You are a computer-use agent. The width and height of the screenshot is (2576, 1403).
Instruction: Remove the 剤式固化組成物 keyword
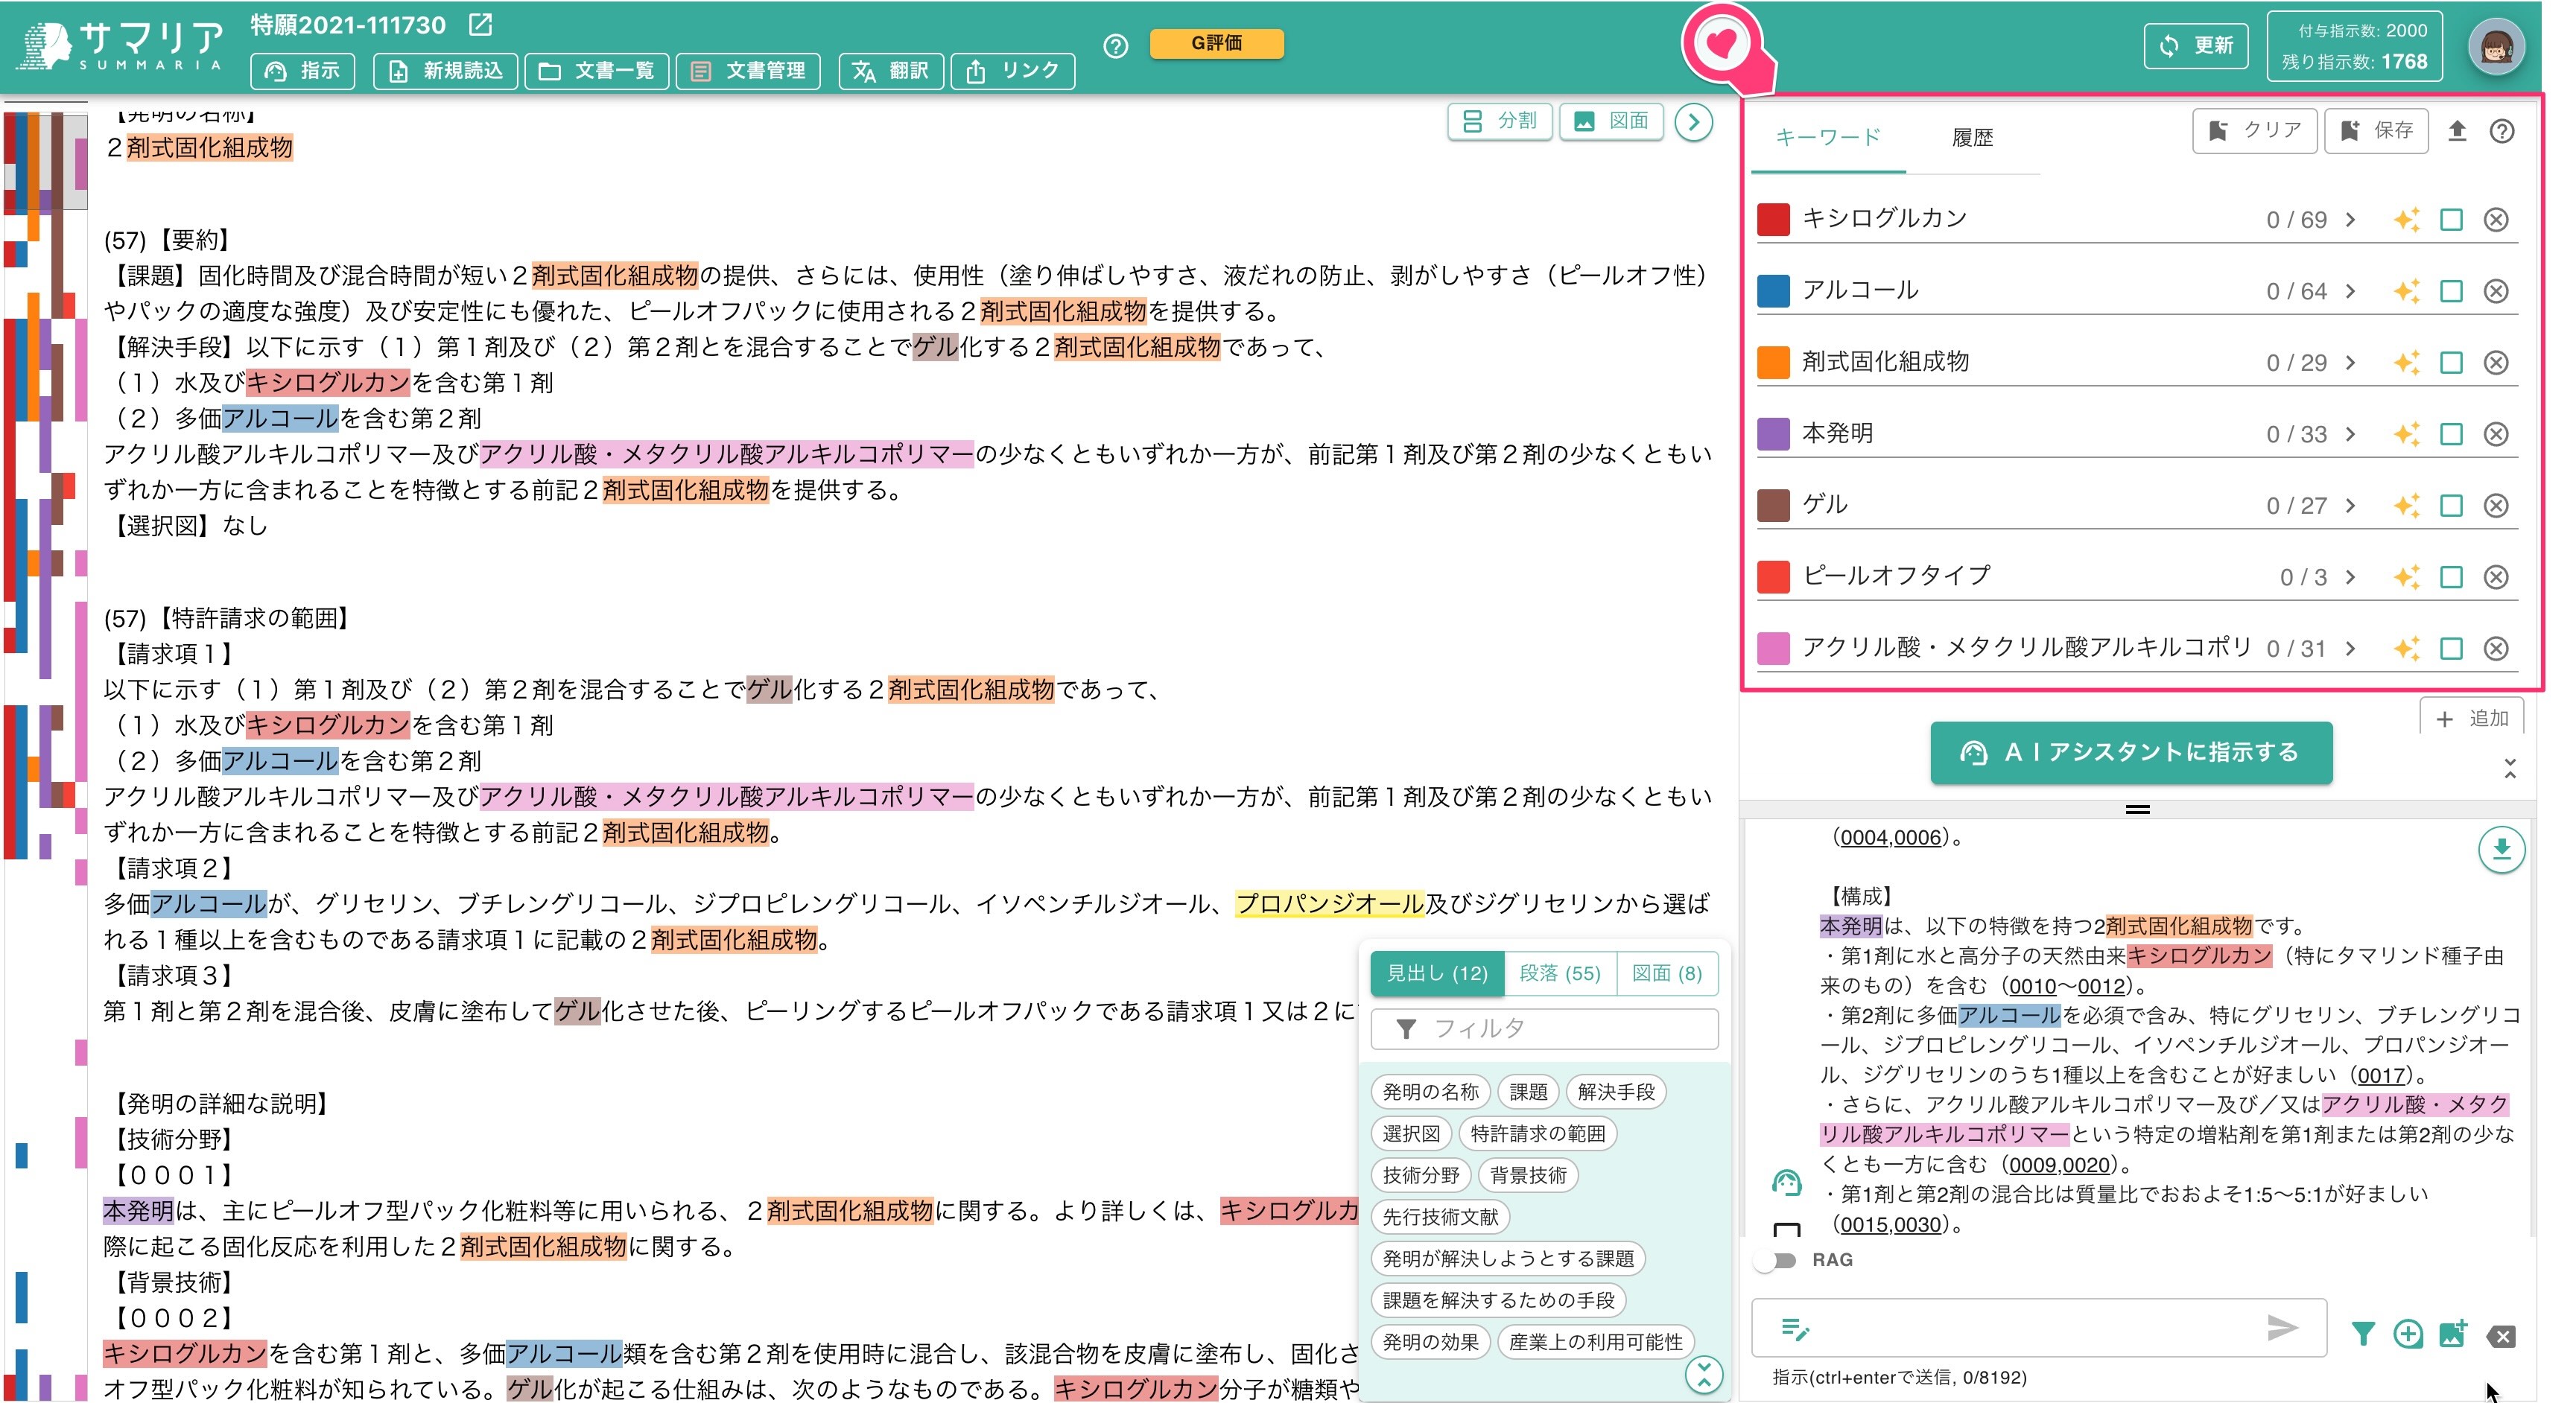2496,362
